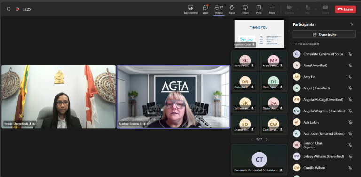Turn on the Camera
Image resolution: width=361 pixels, height=177 pixels.
coord(290,9)
